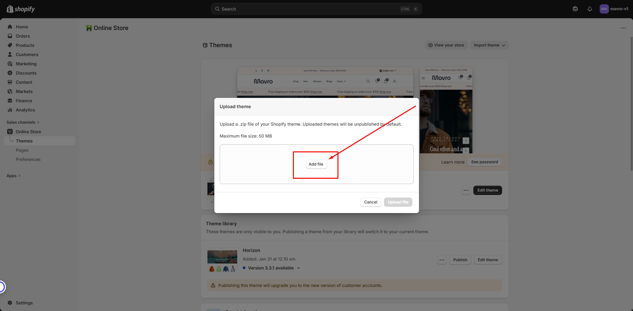
Task: Open notifications bell icon
Action: tap(589, 9)
